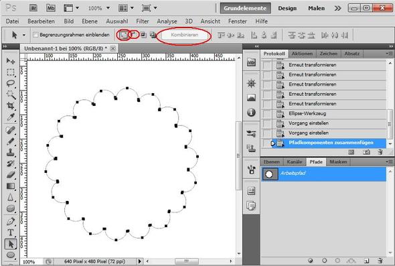Select the Clone Stamp tool
Image resolution: width=395 pixels, height=266 pixels.
(10, 153)
